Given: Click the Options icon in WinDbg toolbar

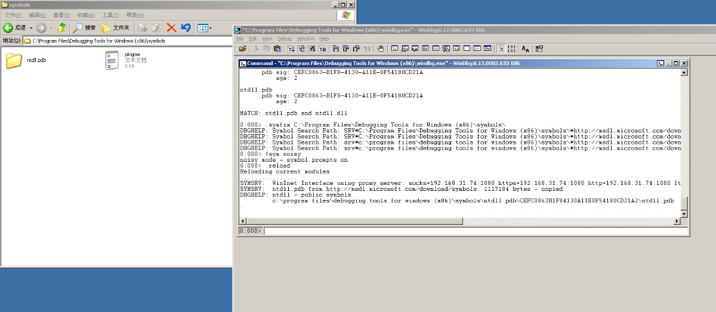Looking at the screenshot, I should (539, 48).
